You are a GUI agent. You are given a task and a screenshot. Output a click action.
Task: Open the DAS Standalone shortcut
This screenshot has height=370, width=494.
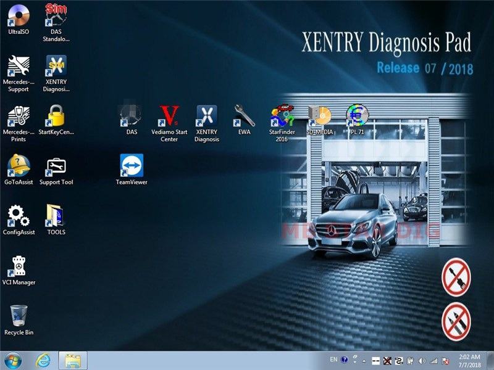pyautogui.click(x=56, y=15)
